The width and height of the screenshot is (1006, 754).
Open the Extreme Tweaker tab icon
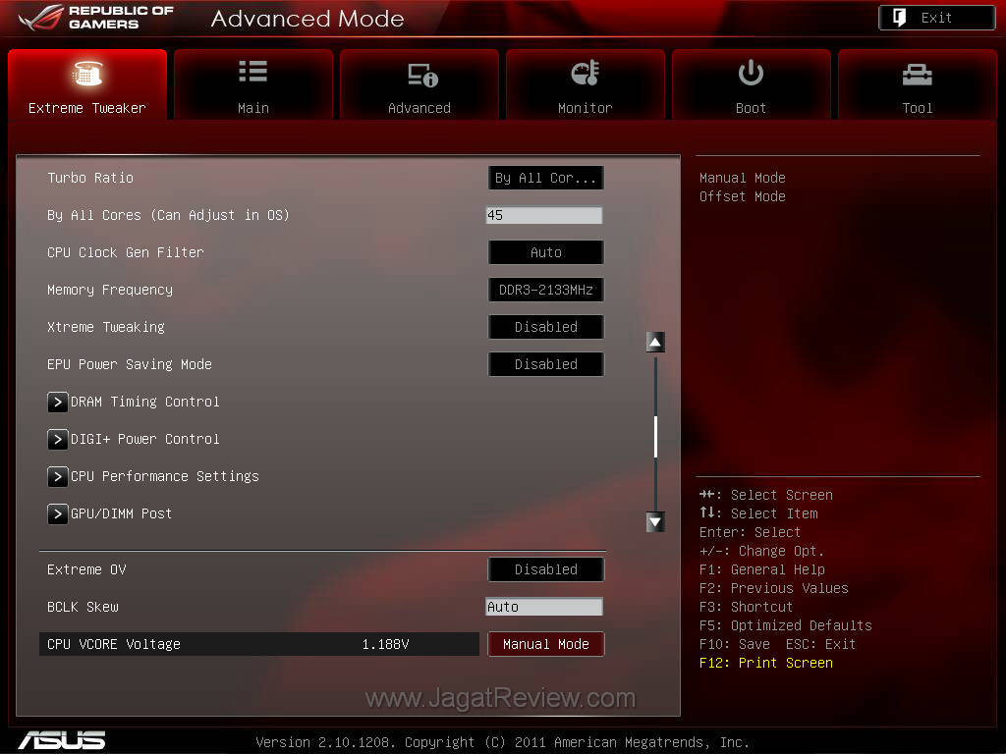(x=87, y=74)
